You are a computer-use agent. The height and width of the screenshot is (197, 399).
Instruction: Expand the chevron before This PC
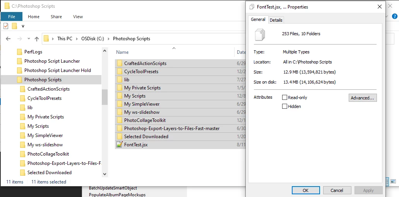click(53, 39)
